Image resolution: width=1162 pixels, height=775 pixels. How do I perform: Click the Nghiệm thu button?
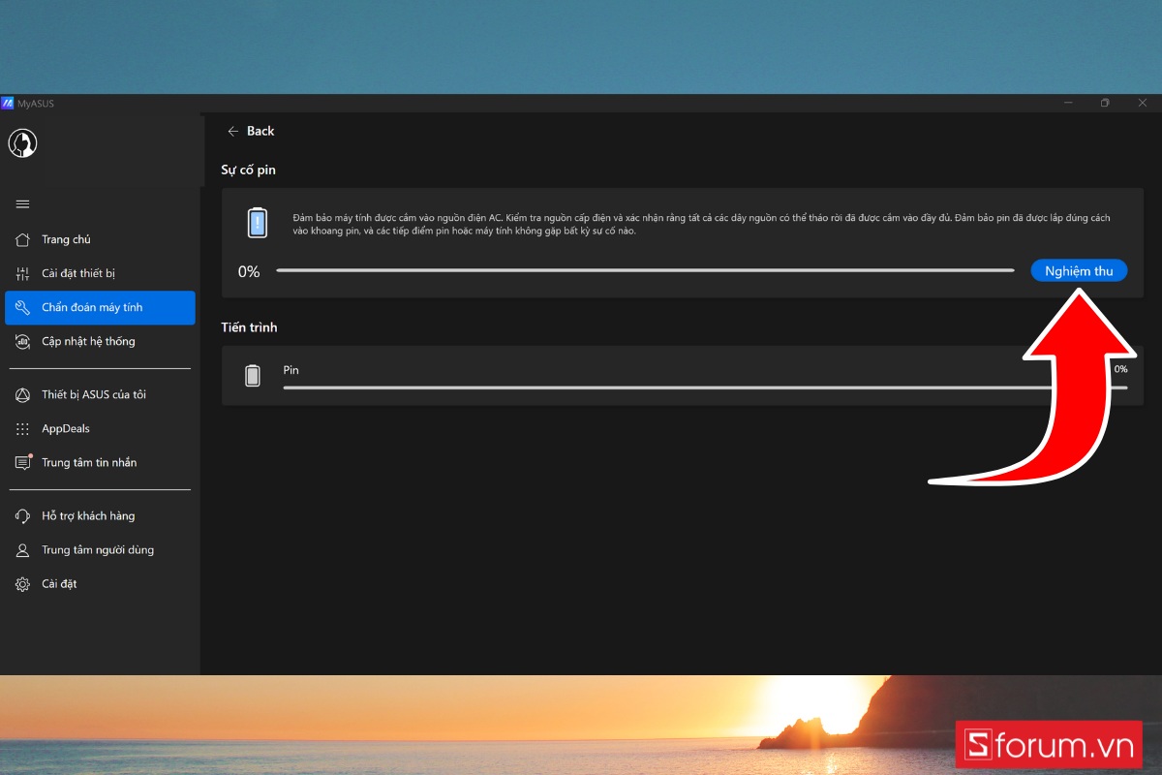tap(1079, 271)
